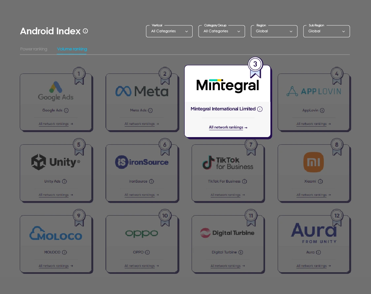Open info icon beside MOLOCO
Image resolution: width=371 pixels, height=294 pixels.
click(64, 252)
